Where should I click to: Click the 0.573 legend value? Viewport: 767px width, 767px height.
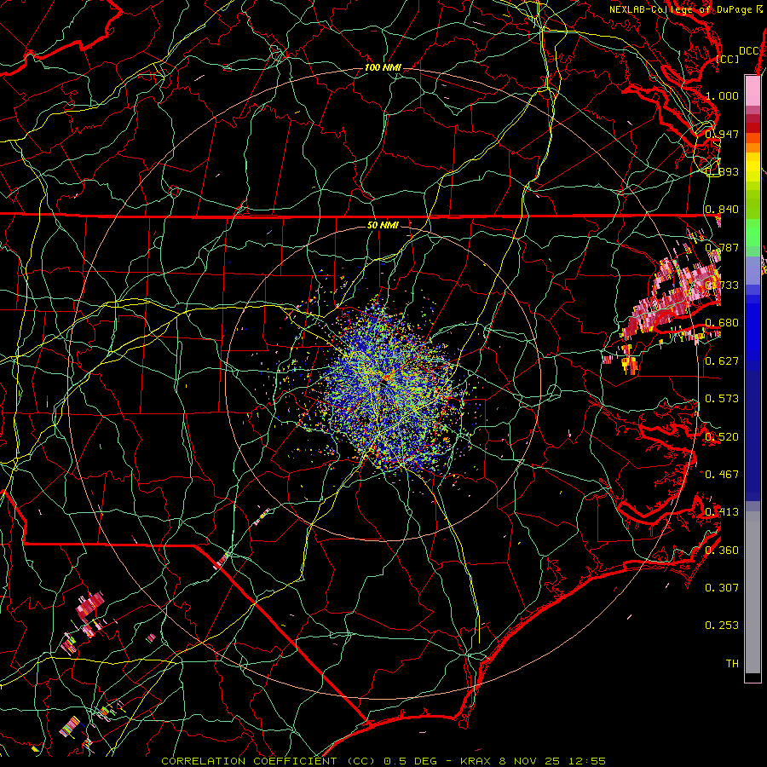click(722, 398)
